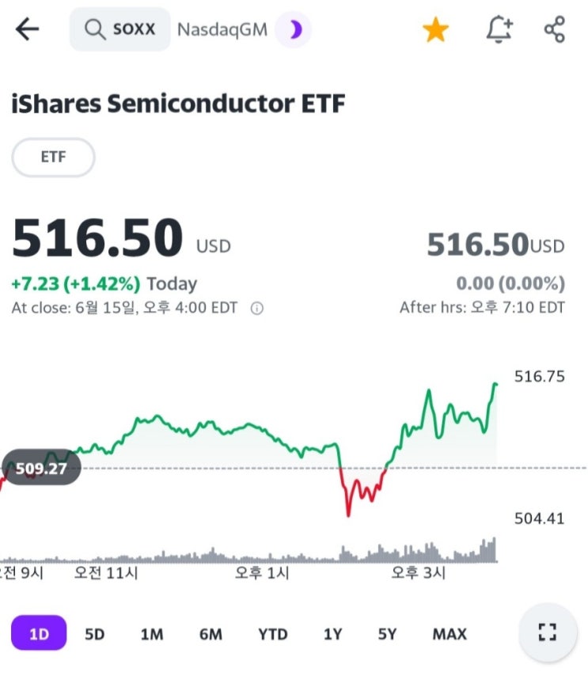
Task: Tap the back arrow icon
Action: pos(27,30)
